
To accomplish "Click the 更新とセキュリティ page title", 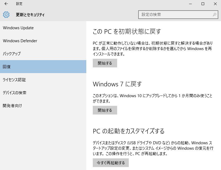I will [x=30, y=15].
